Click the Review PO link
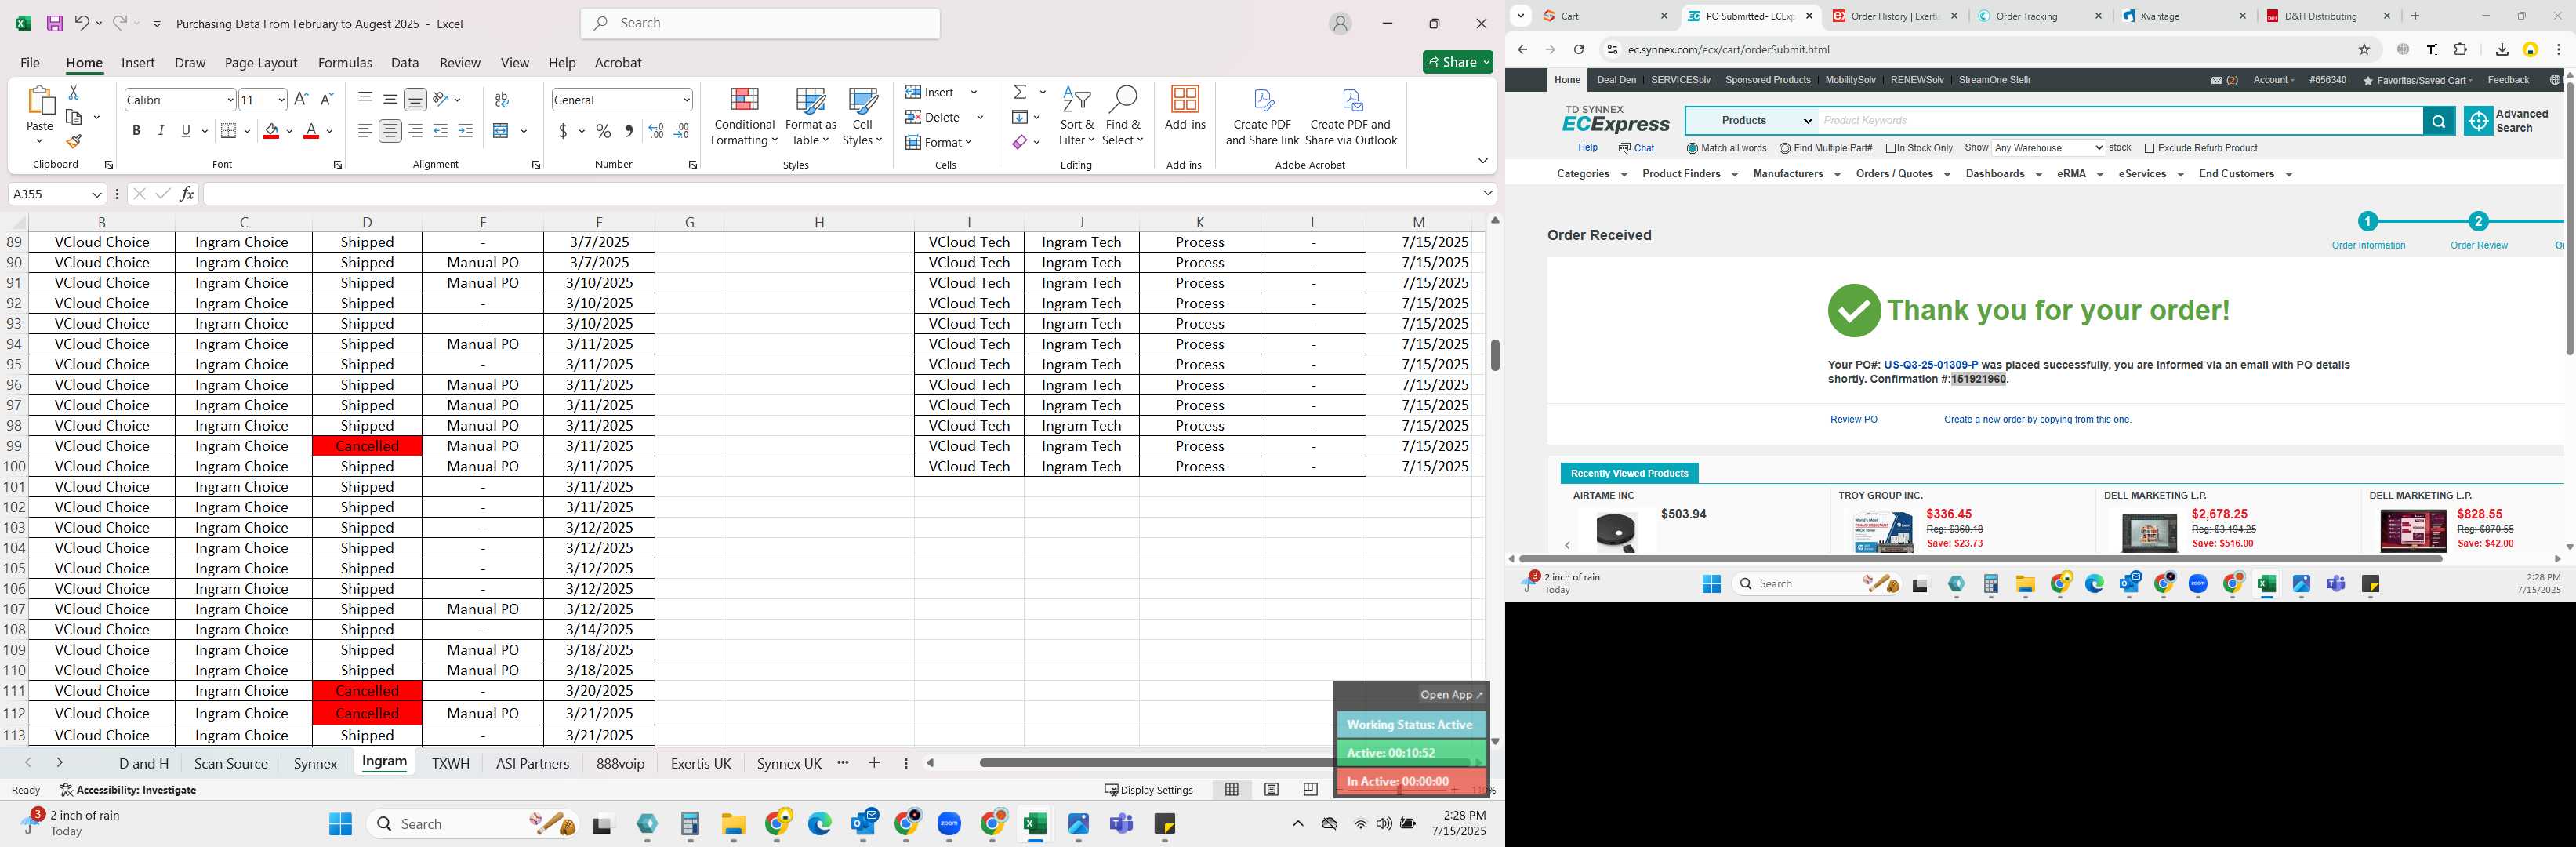2576x847 pixels. tap(1853, 420)
